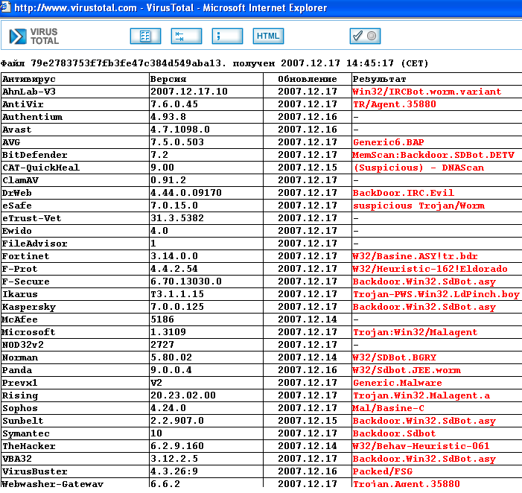
Task: Select the AntiVir row name
Action: [x=23, y=104]
